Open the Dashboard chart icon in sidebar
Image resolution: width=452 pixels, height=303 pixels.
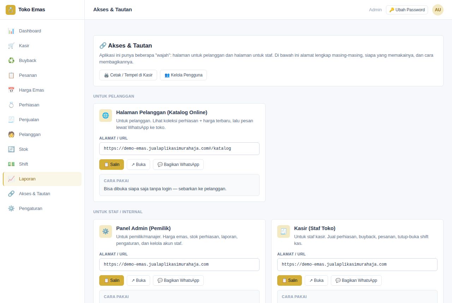tap(11, 31)
